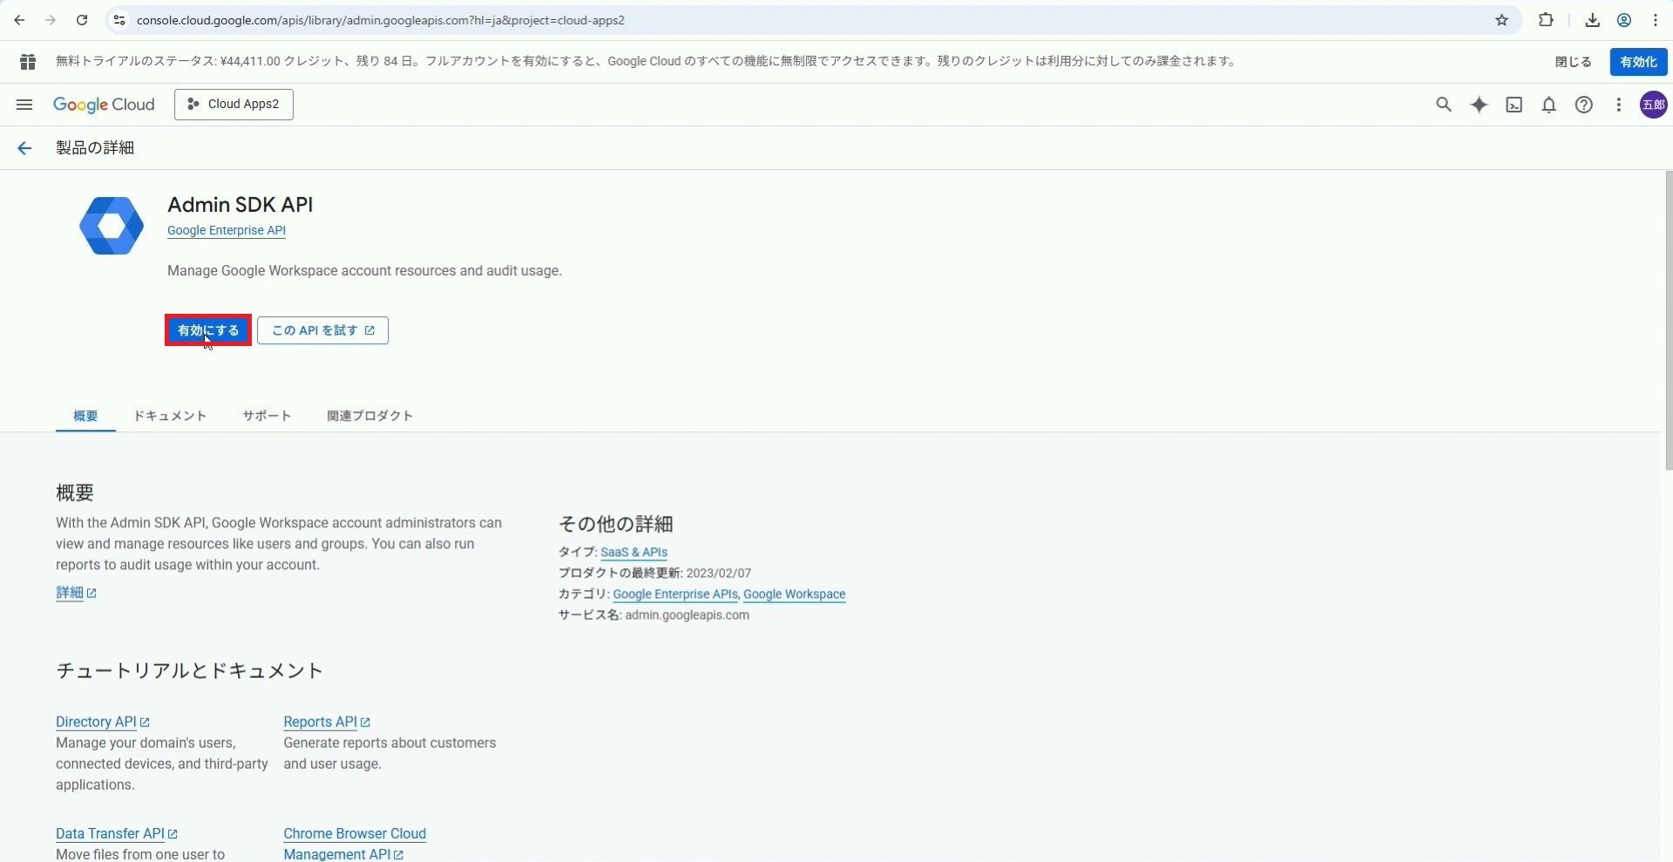Open the Gemini sparkle assistant icon
The width and height of the screenshot is (1673, 862).
click(x=1479, y=105)
